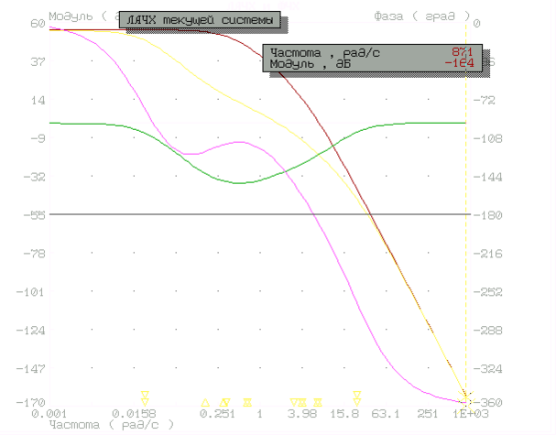This screenshot has height=435, width=556.
Task: Click the lone upward triangle before 0.251
Action: click(x=205, y=402)
